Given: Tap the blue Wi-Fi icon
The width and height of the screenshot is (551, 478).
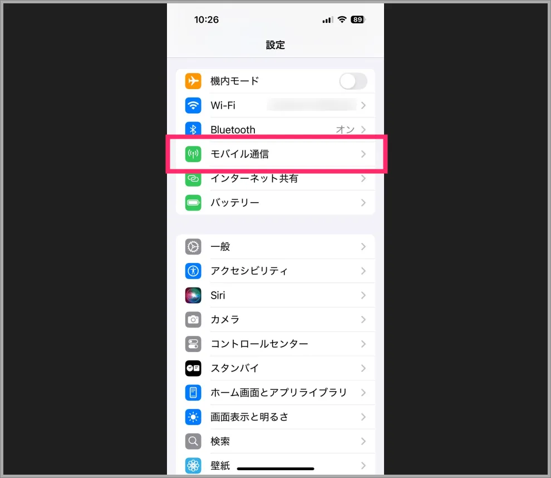Looking at the screenshot, I should pyautogui.click(x=193, y=105).
